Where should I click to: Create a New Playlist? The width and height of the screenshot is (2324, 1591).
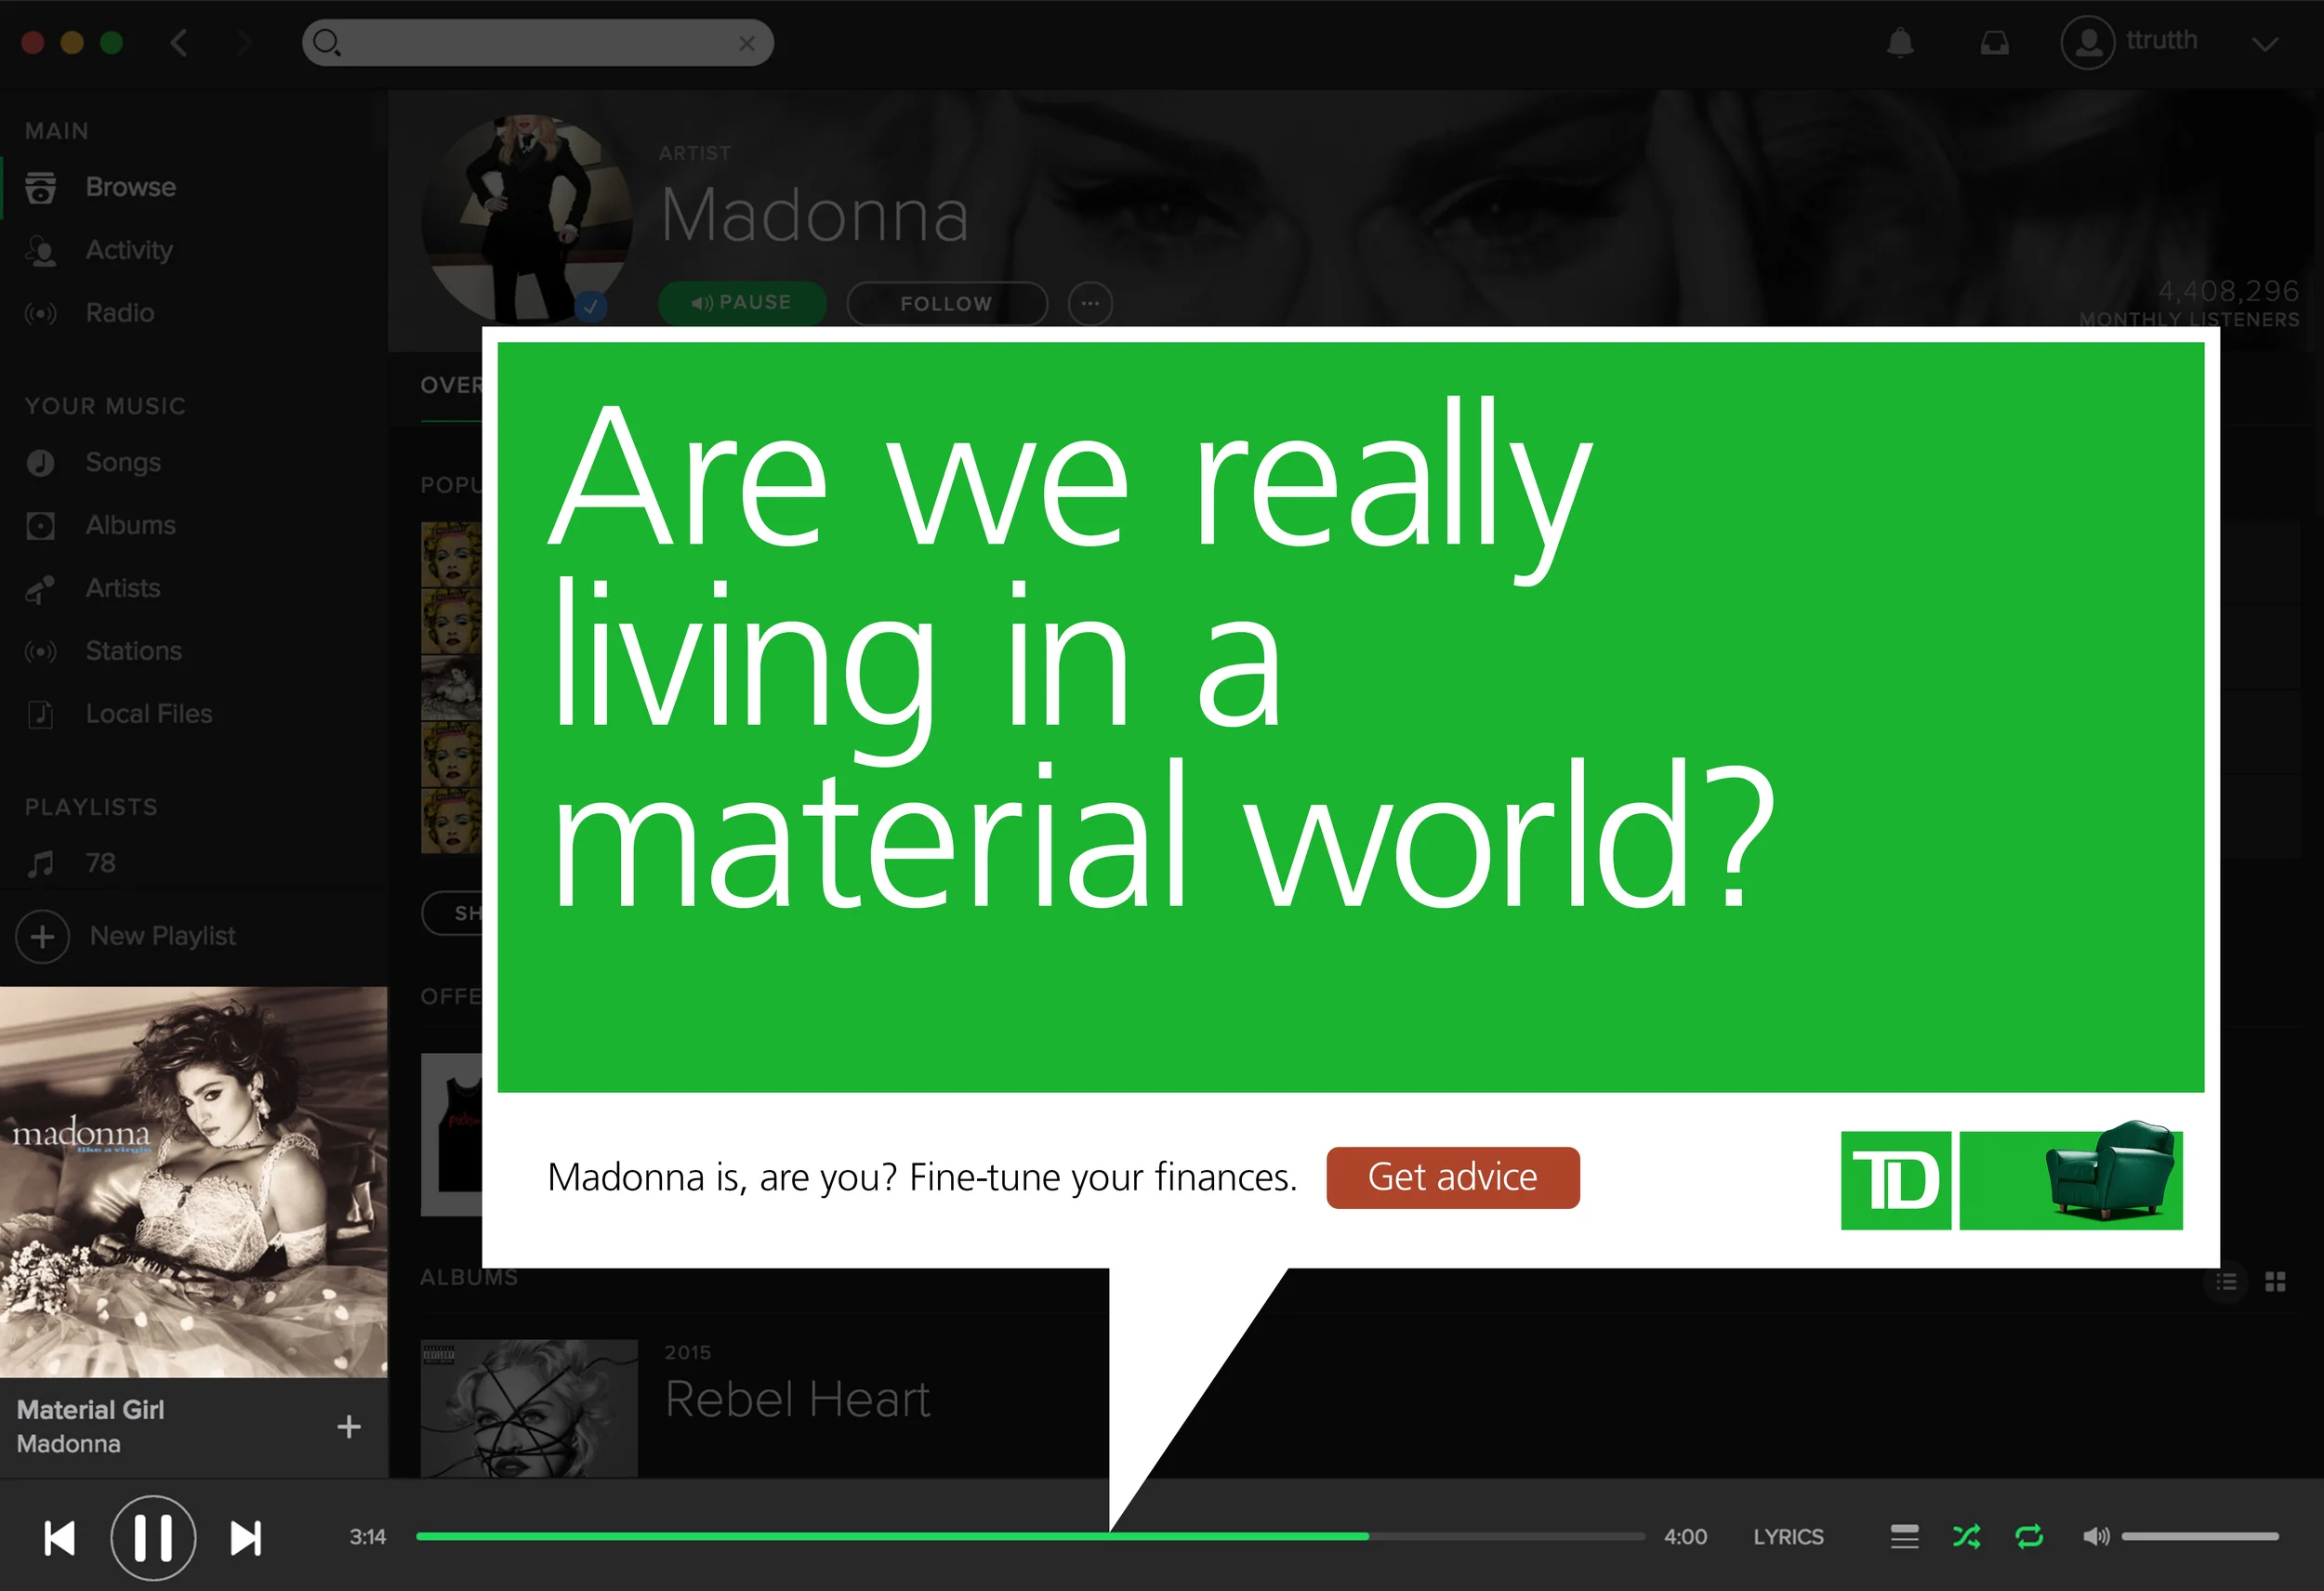coord(126,937)
